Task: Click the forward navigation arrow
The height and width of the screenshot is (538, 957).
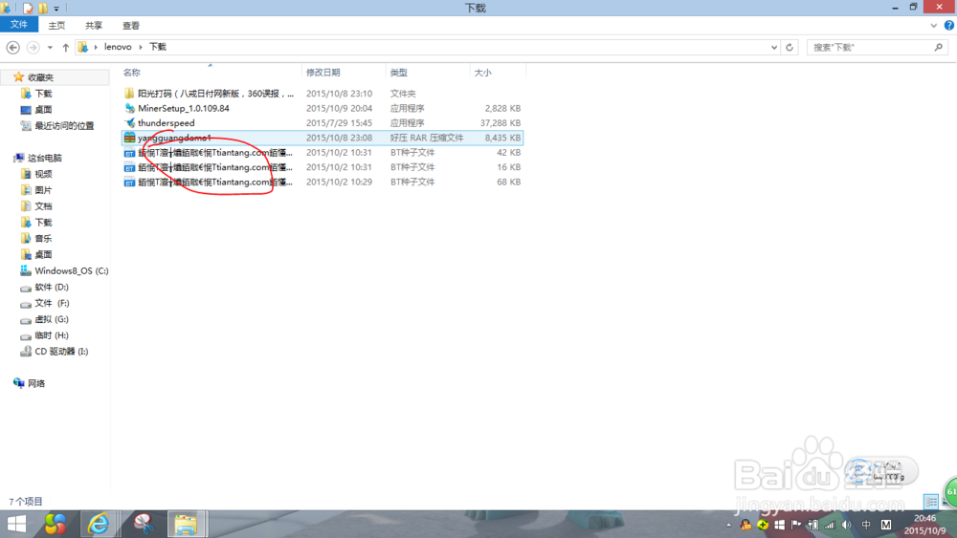Action: click(x=33, y=47)
